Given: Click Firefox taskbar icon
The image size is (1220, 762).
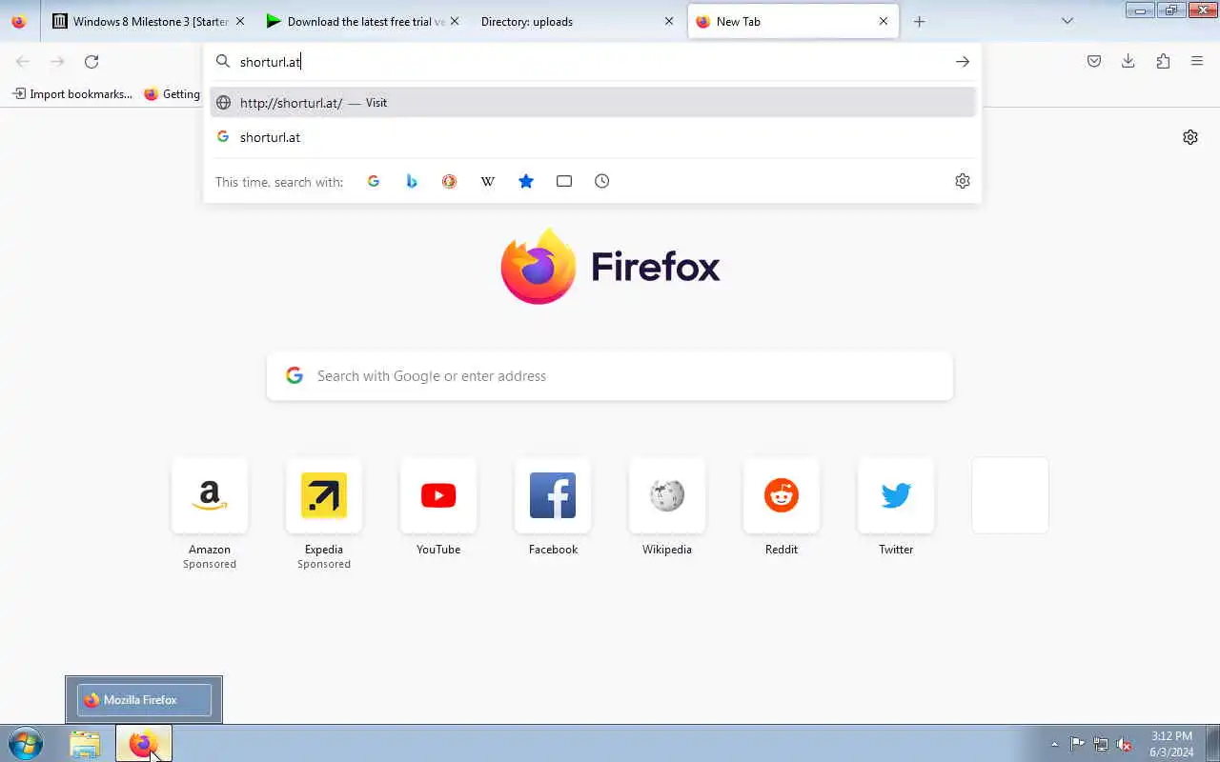Looking at the screenshot, I should click(x=144, y=744).
